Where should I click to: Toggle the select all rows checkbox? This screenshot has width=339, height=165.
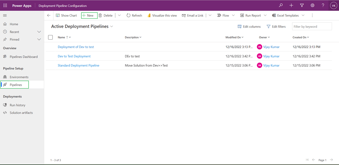point(50,37)
